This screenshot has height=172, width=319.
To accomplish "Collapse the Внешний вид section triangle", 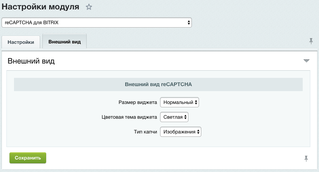I will click(x=306, y=61).
